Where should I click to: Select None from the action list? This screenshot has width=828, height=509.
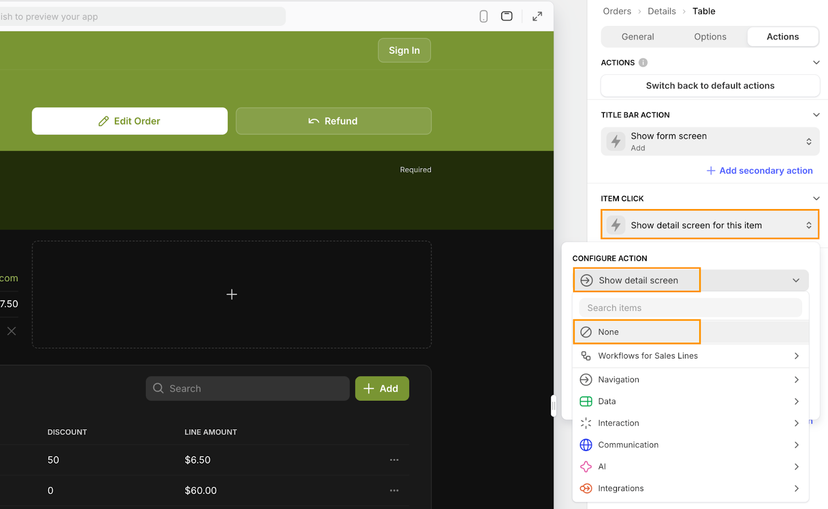pos(690,332)
